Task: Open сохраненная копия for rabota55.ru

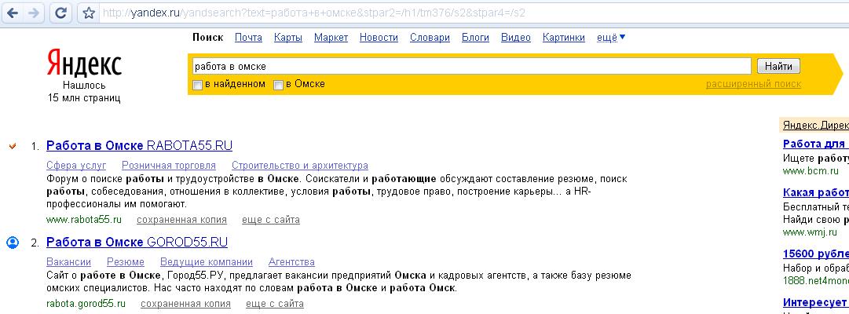Action: click(181, 219)
